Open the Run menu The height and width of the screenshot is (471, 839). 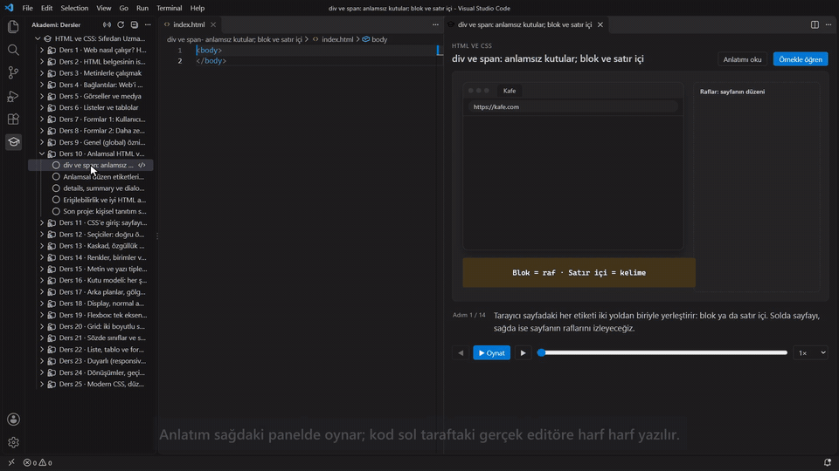[142, 8]
